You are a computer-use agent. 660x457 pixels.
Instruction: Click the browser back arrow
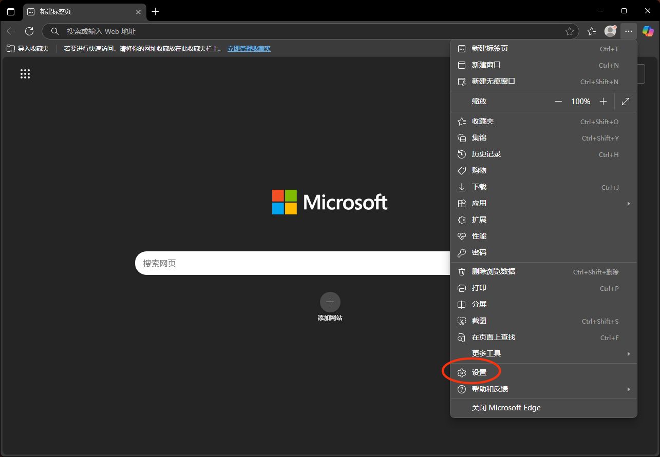coord(11,31)
